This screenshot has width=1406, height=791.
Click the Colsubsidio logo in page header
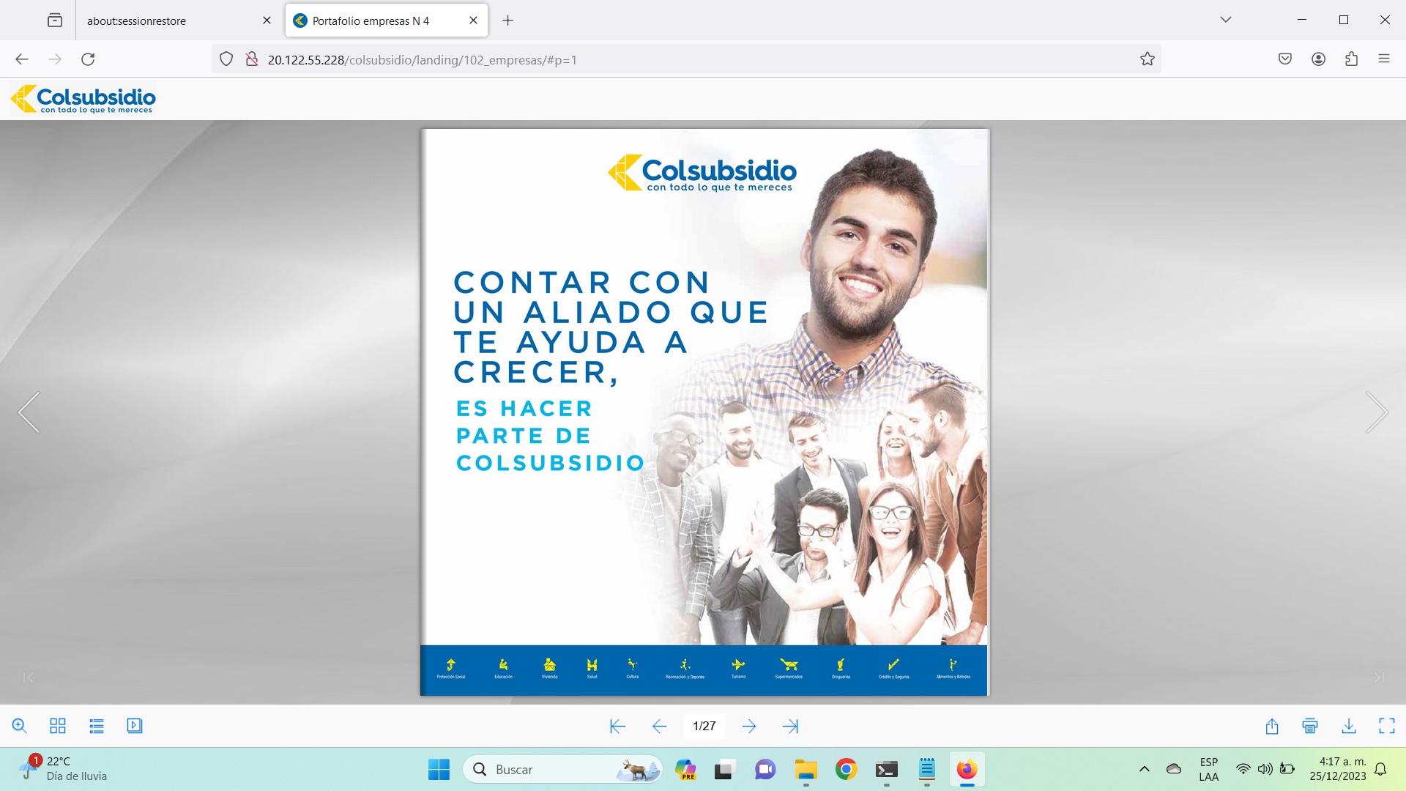point(83,99)
